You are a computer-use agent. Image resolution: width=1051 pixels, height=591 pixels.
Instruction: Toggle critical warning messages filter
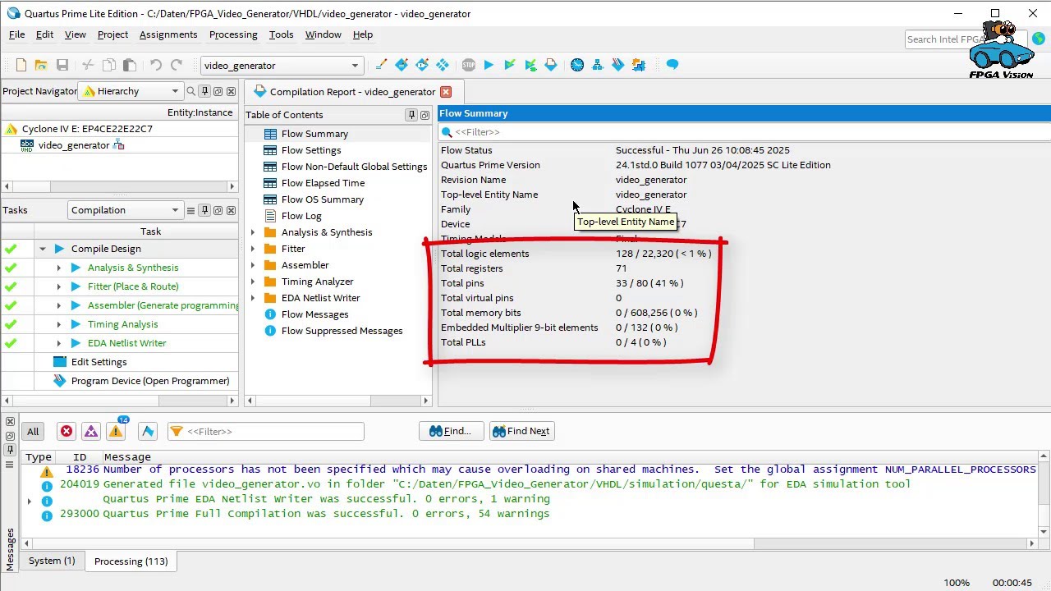[91, 431]
